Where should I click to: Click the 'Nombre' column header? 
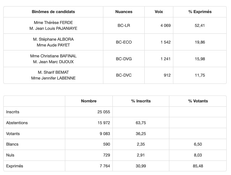(89, 101)
